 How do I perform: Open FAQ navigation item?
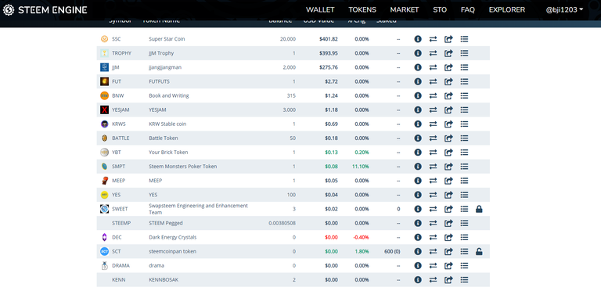point(468,10)
